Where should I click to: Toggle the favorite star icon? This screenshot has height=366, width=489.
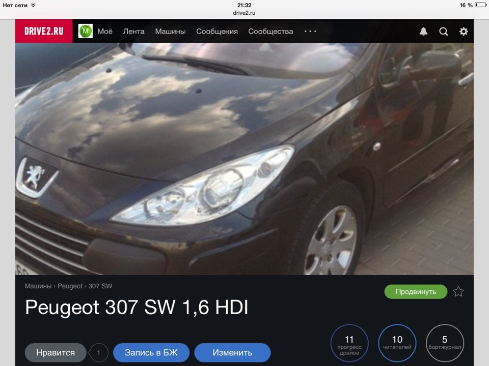coord(458,291)
